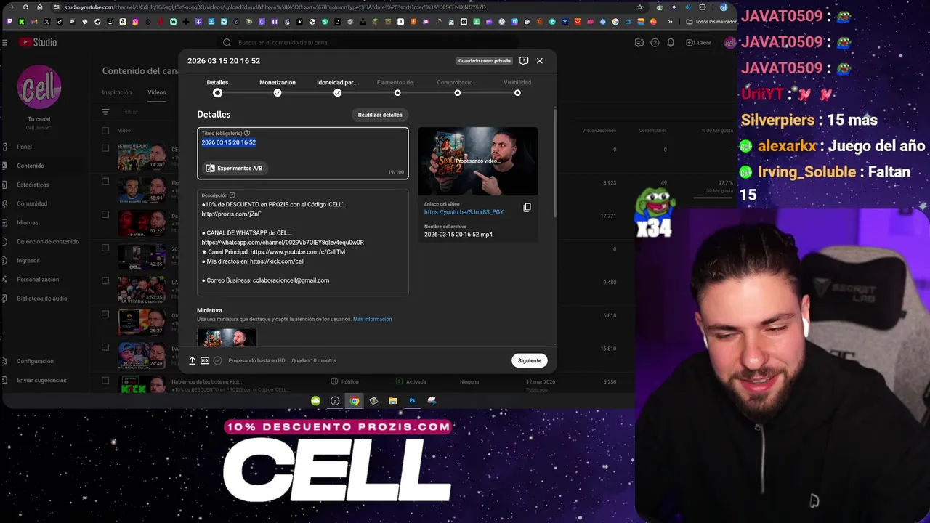Go to browser home page
This screenshot has height=523, width=930.
tap(40, 7)
